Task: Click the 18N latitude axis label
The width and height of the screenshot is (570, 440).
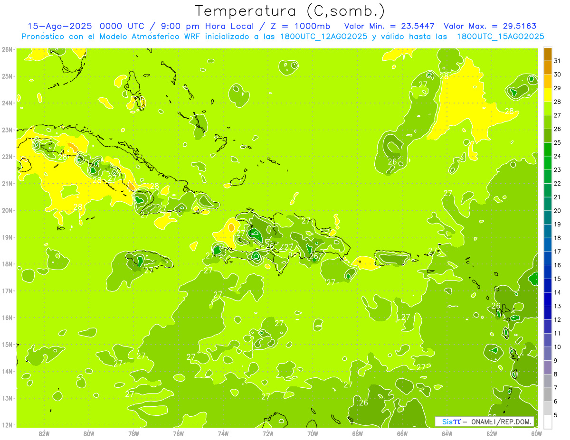Action: pos(7,264)
